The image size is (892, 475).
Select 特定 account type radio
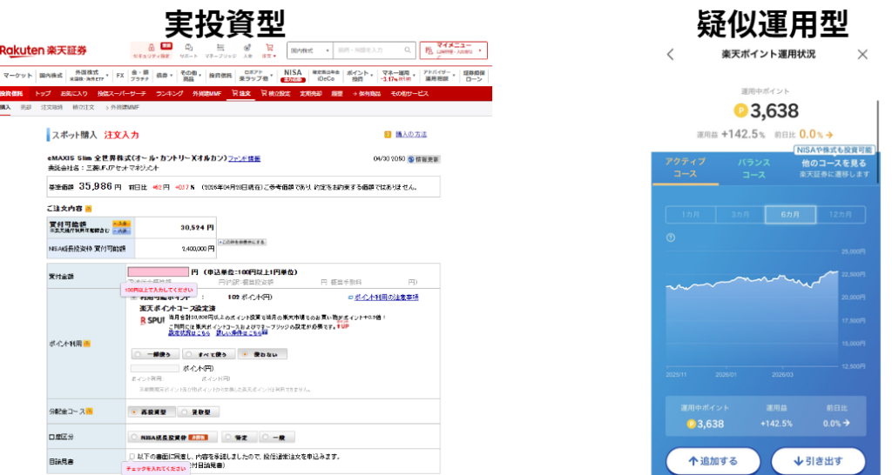239,438
